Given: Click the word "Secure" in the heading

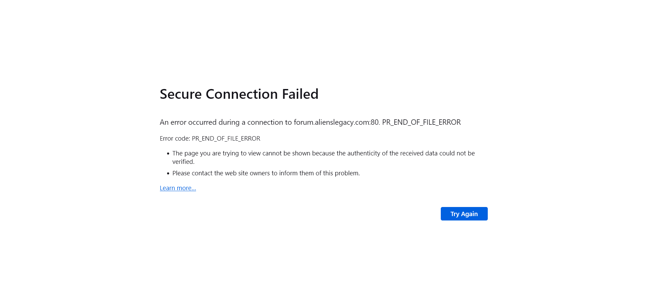Looking at the screenshot, I should (x=181, y=94).
